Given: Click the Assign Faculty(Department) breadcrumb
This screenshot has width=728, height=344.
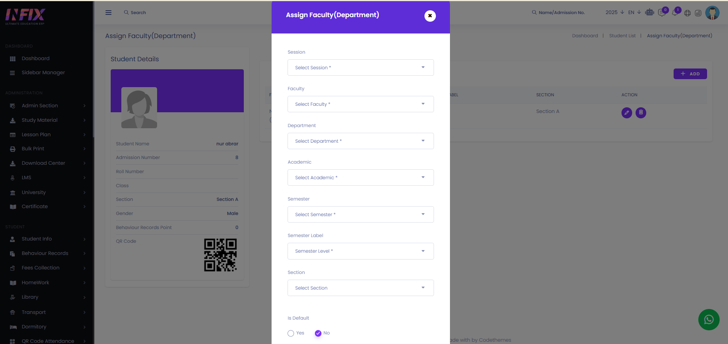Looking at the screenshot, I should point(679,36).
